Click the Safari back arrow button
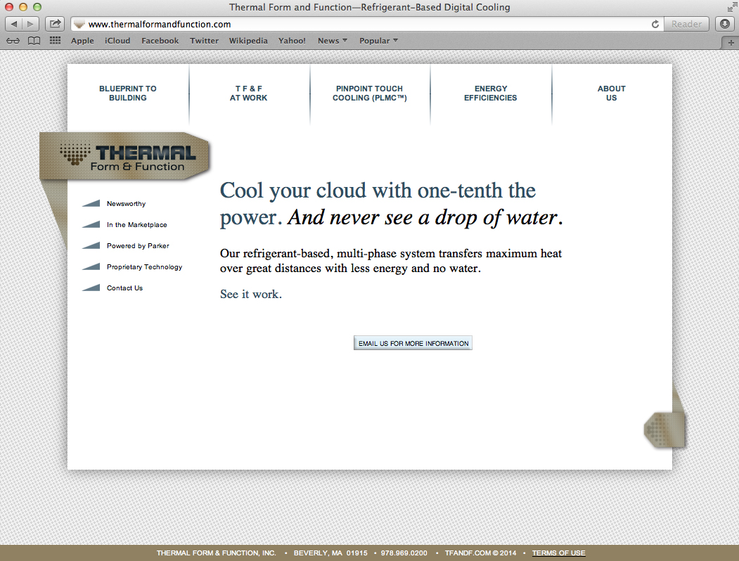Screen dimensions: 739x561 pos(15,24)
